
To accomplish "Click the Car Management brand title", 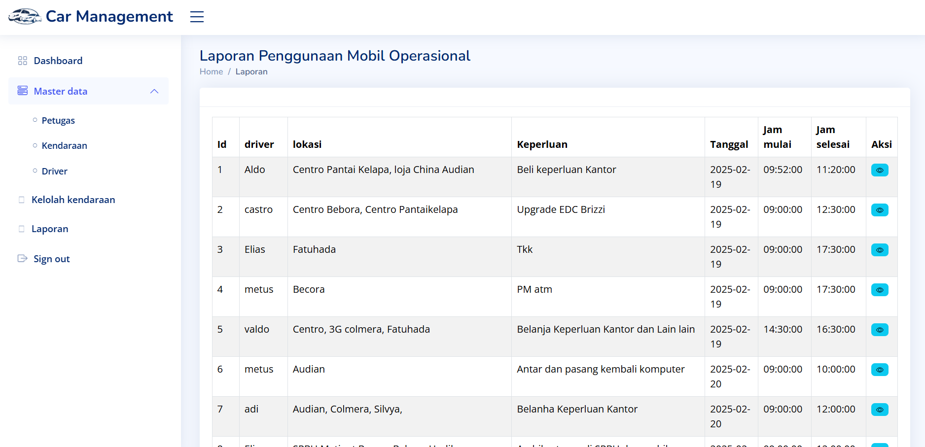I will 109,17.
